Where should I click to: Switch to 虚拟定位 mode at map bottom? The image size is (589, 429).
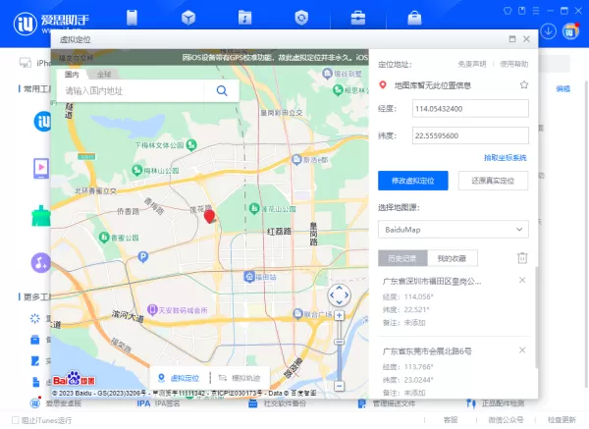180,378
